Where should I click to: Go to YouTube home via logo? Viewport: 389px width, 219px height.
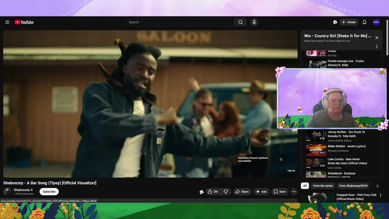click(24, 22)
